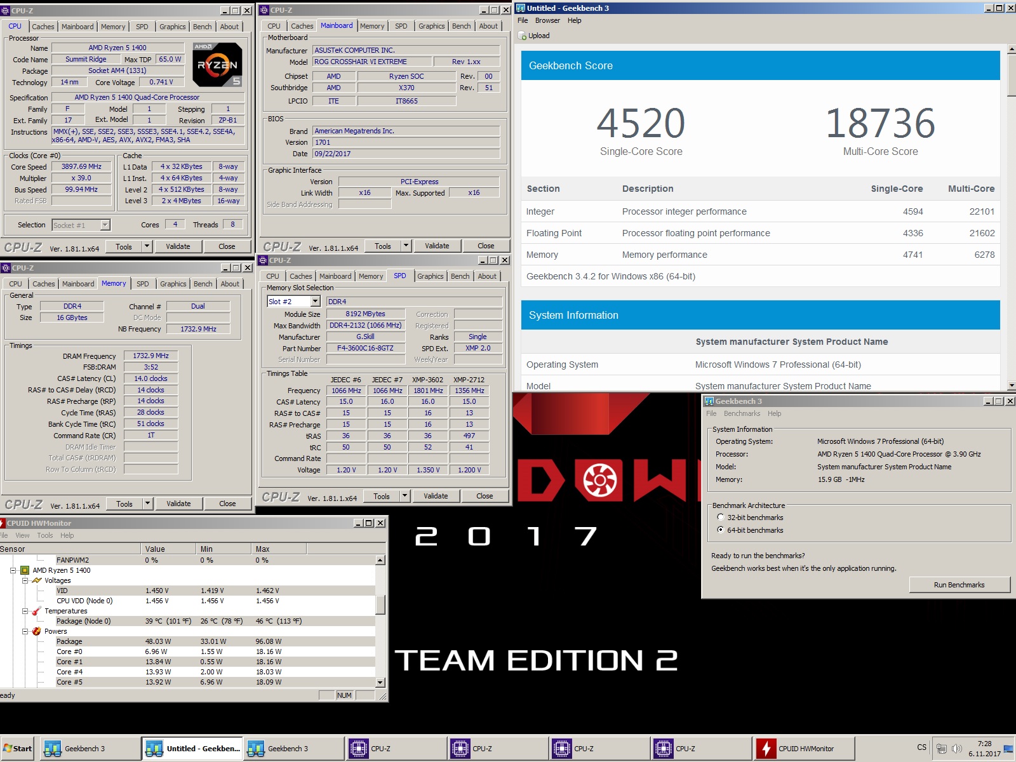Click the CS language indicator
The width and height of the screenshot is (1016, 762).
921,747
